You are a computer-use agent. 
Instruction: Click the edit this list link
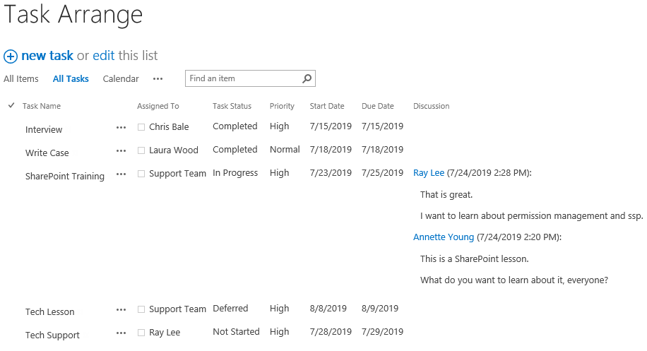(x=103, y=56)
